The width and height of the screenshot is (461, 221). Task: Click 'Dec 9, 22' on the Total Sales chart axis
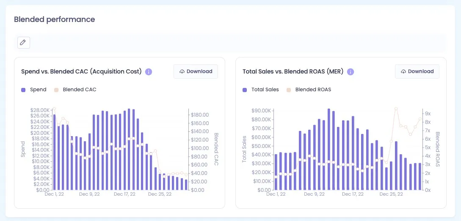tap(314, 194)
